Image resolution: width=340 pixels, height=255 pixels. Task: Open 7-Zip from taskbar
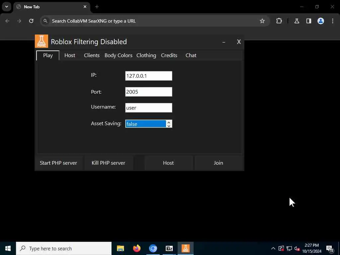tap(169, 248)
